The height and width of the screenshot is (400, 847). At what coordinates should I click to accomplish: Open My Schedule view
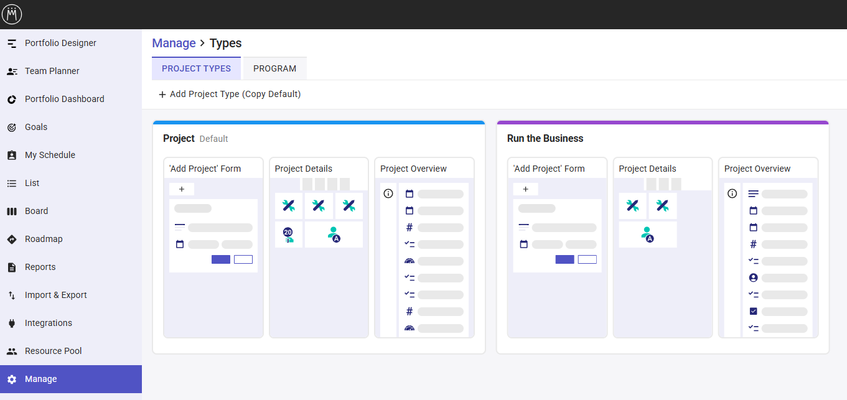[x=50, y=155]
